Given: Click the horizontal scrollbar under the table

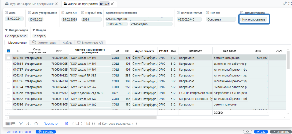Looking at the screenshot, I should coord(83,117).
